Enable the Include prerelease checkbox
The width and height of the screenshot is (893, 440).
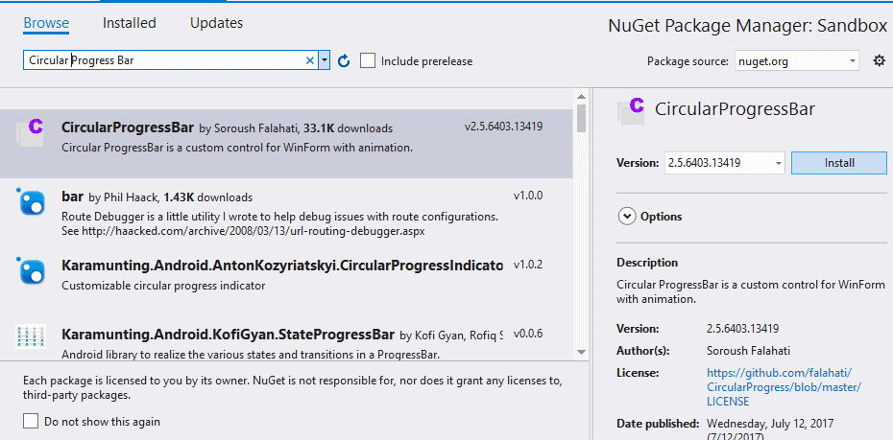368,60
